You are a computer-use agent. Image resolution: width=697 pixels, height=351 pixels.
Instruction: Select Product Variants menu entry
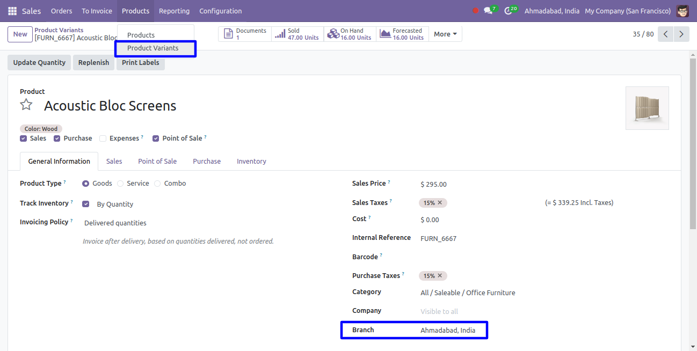[153, 48]
